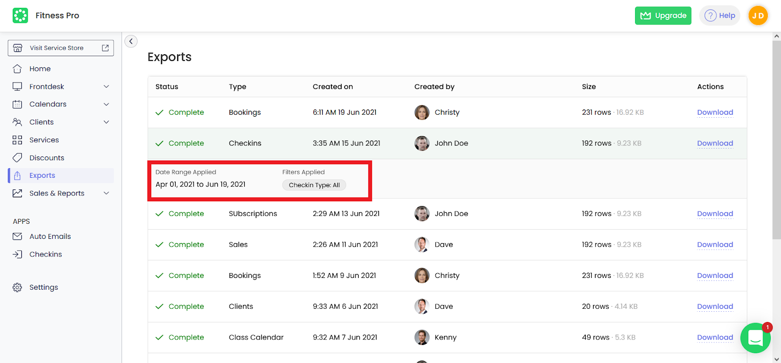Click the JD user avatar
781x363 pixels.
[x=758, y=16]
